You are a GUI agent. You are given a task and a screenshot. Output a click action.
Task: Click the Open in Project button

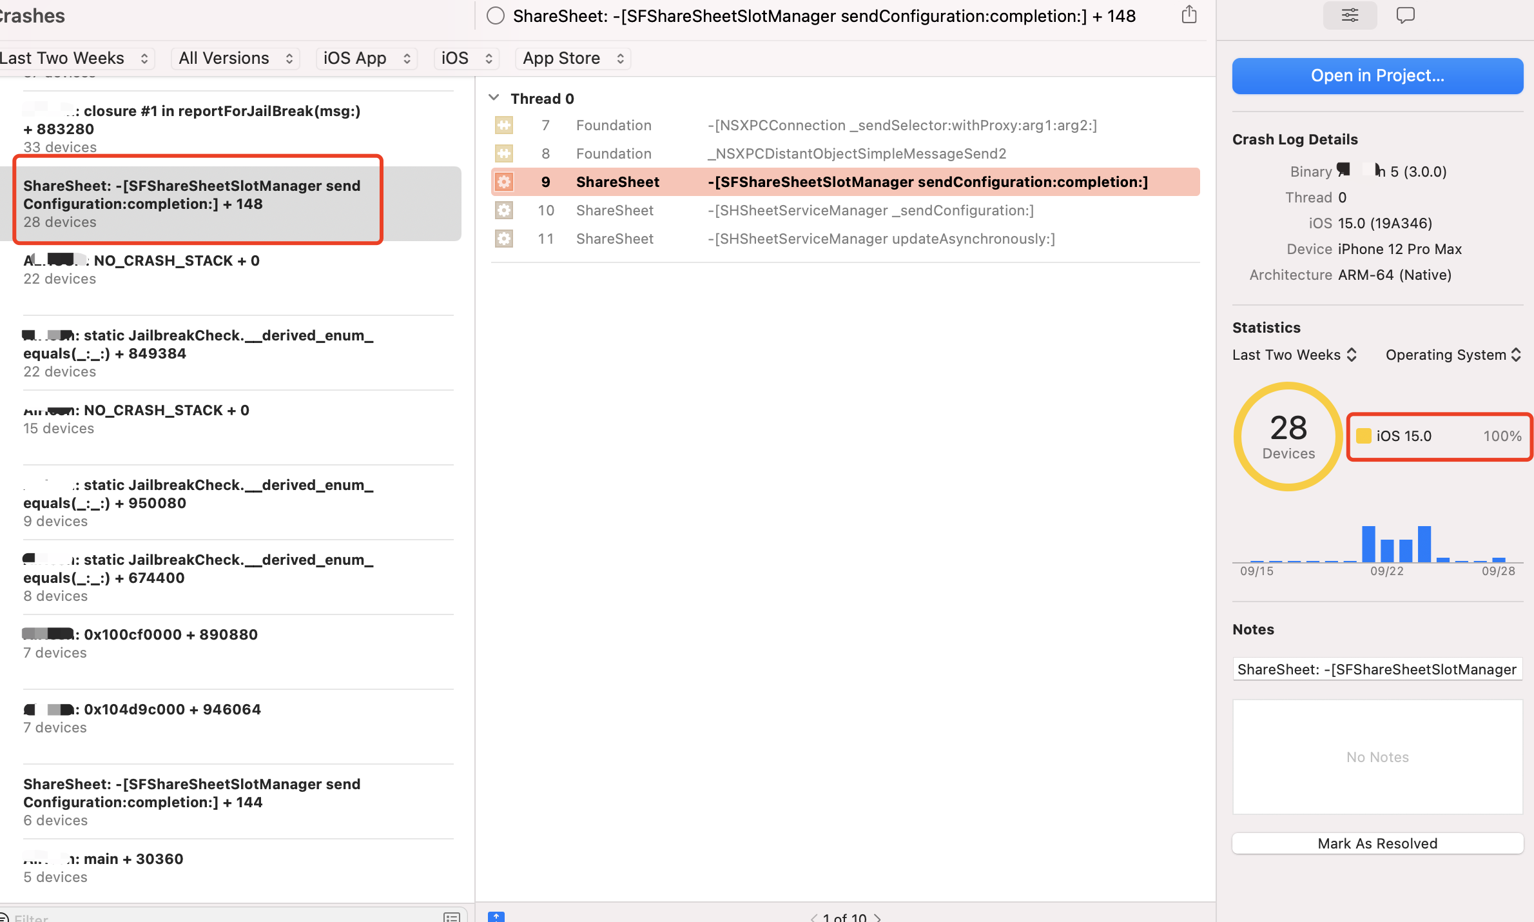click(x=1377, y=75)
